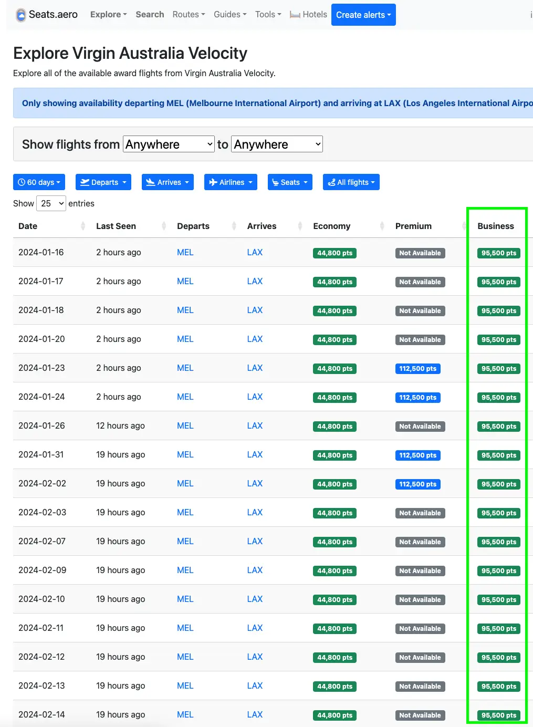Click 112,500 pts premium badge for 2024-01-31

point(418,455)
